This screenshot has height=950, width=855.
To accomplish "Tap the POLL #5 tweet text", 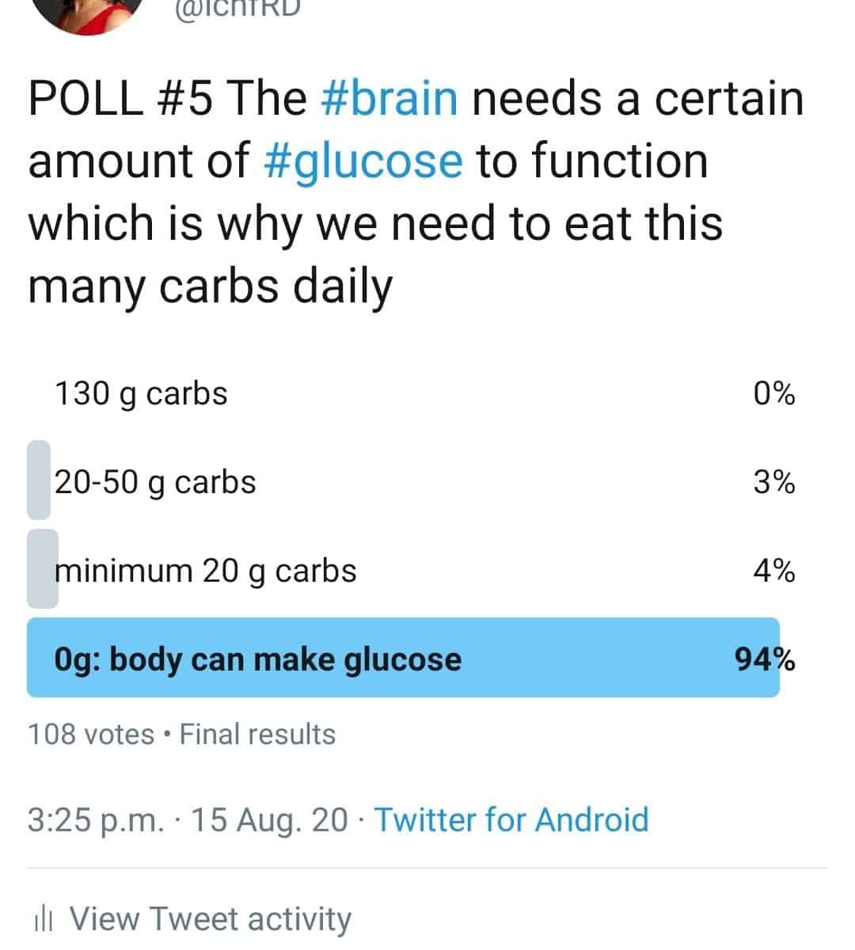I will (x=416, y=192).
